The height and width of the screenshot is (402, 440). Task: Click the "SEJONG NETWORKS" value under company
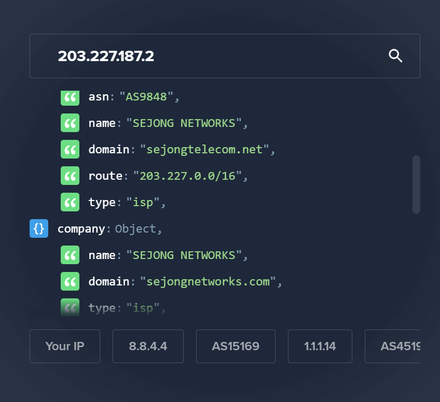pos(184,255)
